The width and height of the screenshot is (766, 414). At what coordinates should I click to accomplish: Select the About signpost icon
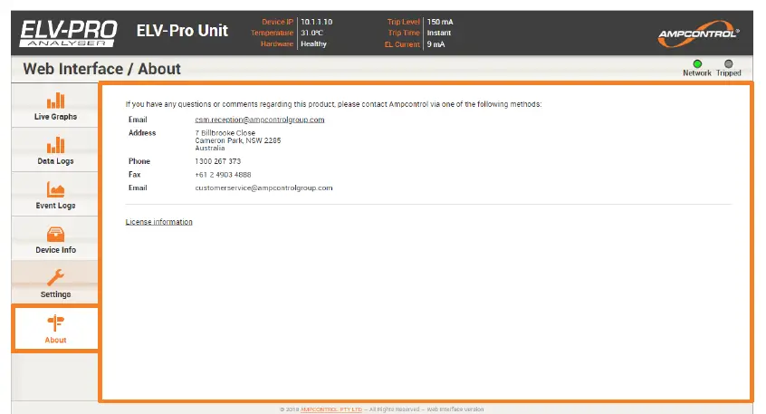point(56,323)
